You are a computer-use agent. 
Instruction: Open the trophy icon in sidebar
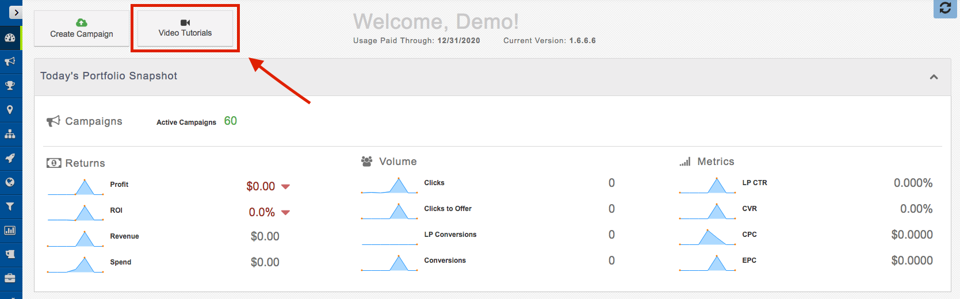pos(10,86)
